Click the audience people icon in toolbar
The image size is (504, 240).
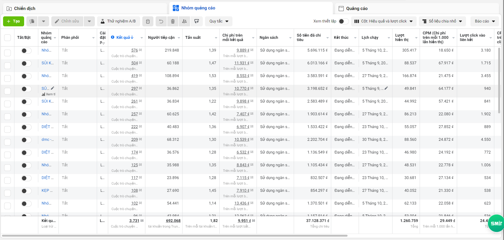pos(184,21)
